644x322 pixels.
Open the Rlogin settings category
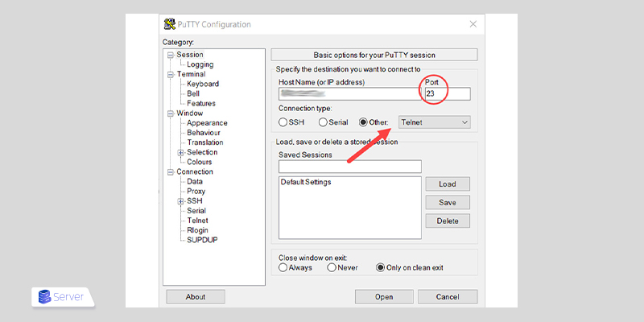click(197, 230)
